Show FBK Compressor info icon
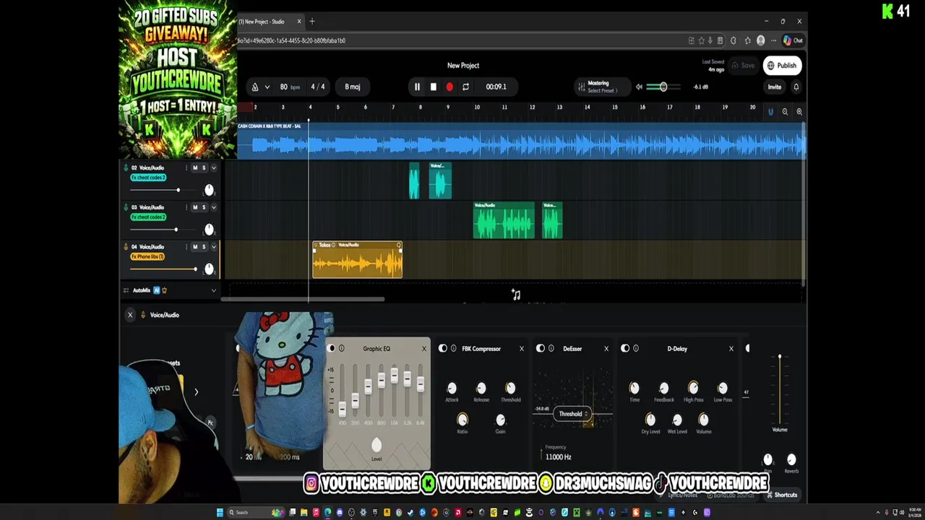925x520 pixels. 454,349
